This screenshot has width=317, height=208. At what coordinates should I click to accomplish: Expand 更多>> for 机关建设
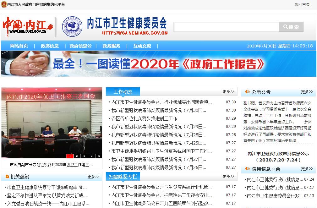pyautogui.click(x=93, y=177)
